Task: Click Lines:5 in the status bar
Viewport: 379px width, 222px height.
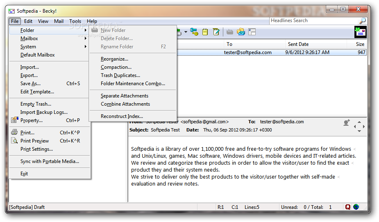Action: coord(252,207)
